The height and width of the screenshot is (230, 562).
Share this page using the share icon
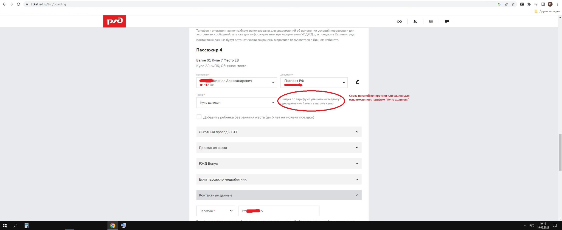click(x=506, y=4)
